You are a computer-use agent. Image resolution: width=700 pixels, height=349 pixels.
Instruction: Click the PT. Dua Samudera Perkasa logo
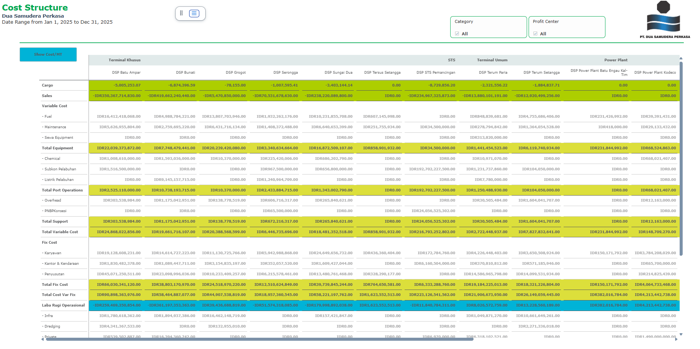tap(665, 20)
